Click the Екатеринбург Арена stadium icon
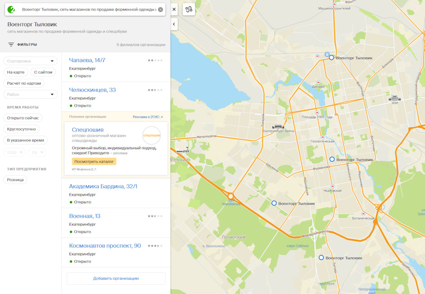 click(x=278, y=127)
